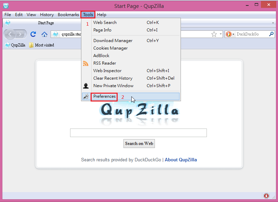Open the Edit menu
This screenshot has width=278, height=202.
(x=19, y=15)
